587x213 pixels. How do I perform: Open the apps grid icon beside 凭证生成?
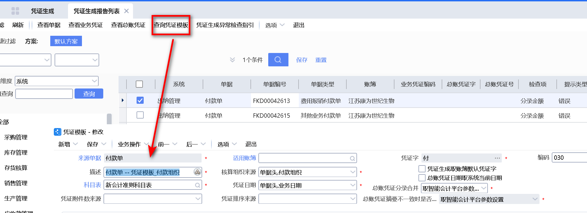(x=15, y=11)
